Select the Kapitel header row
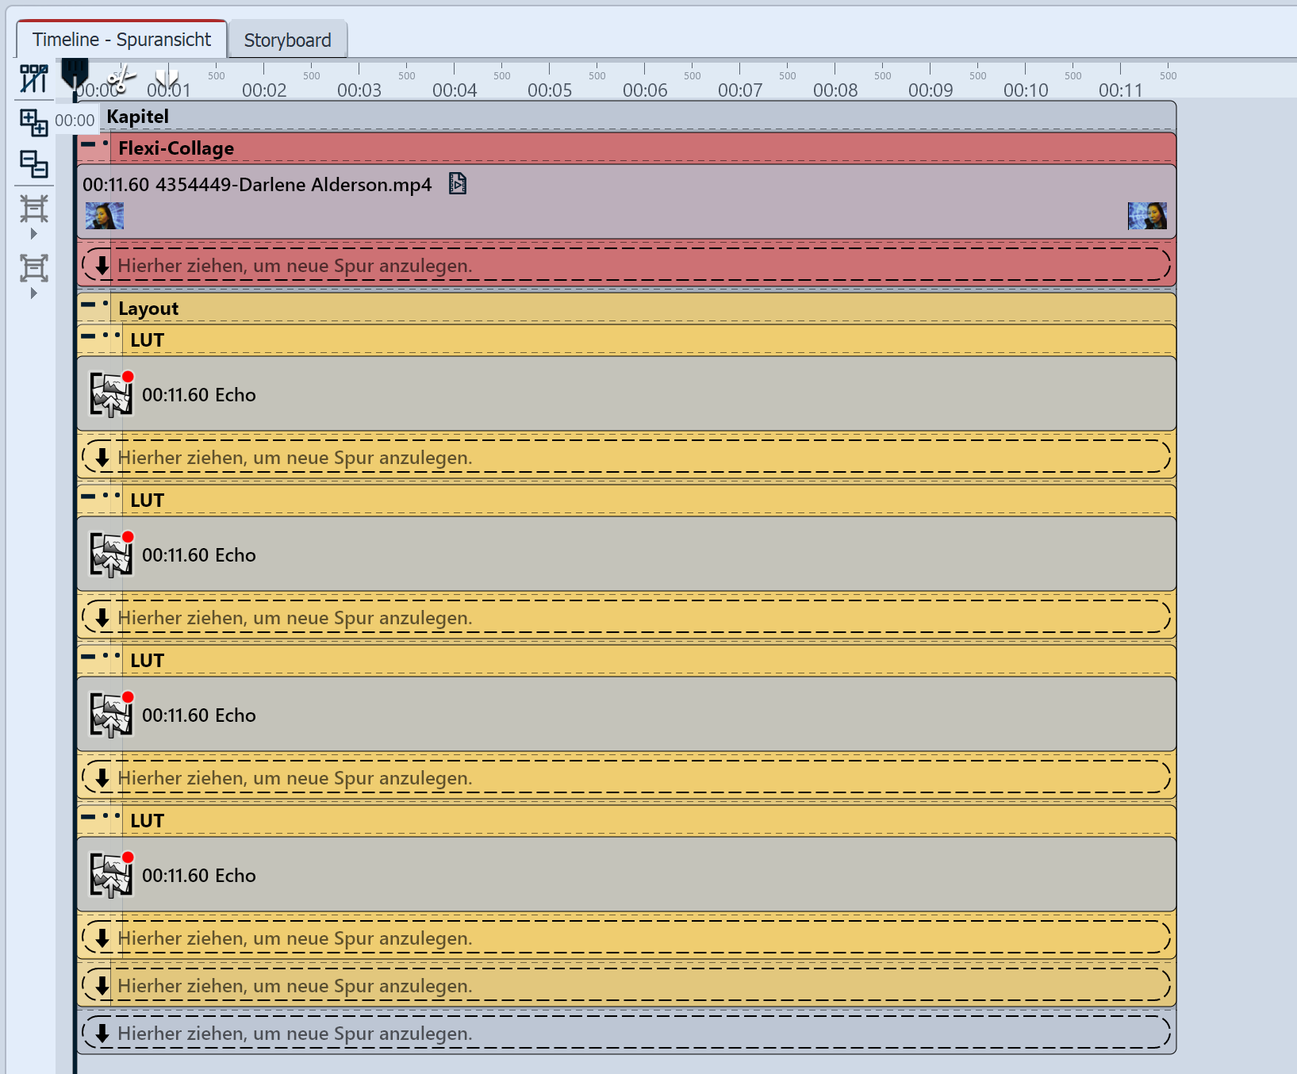 [x=627, y=117]
